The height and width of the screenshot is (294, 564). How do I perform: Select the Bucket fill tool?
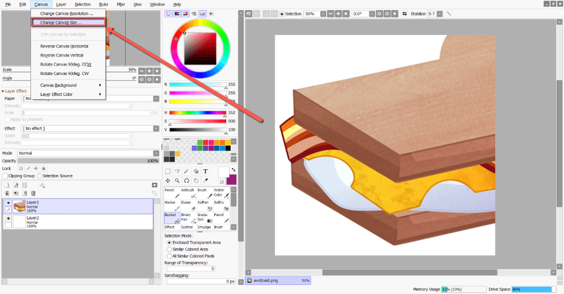pyautogui.click(x=171, y=218)
